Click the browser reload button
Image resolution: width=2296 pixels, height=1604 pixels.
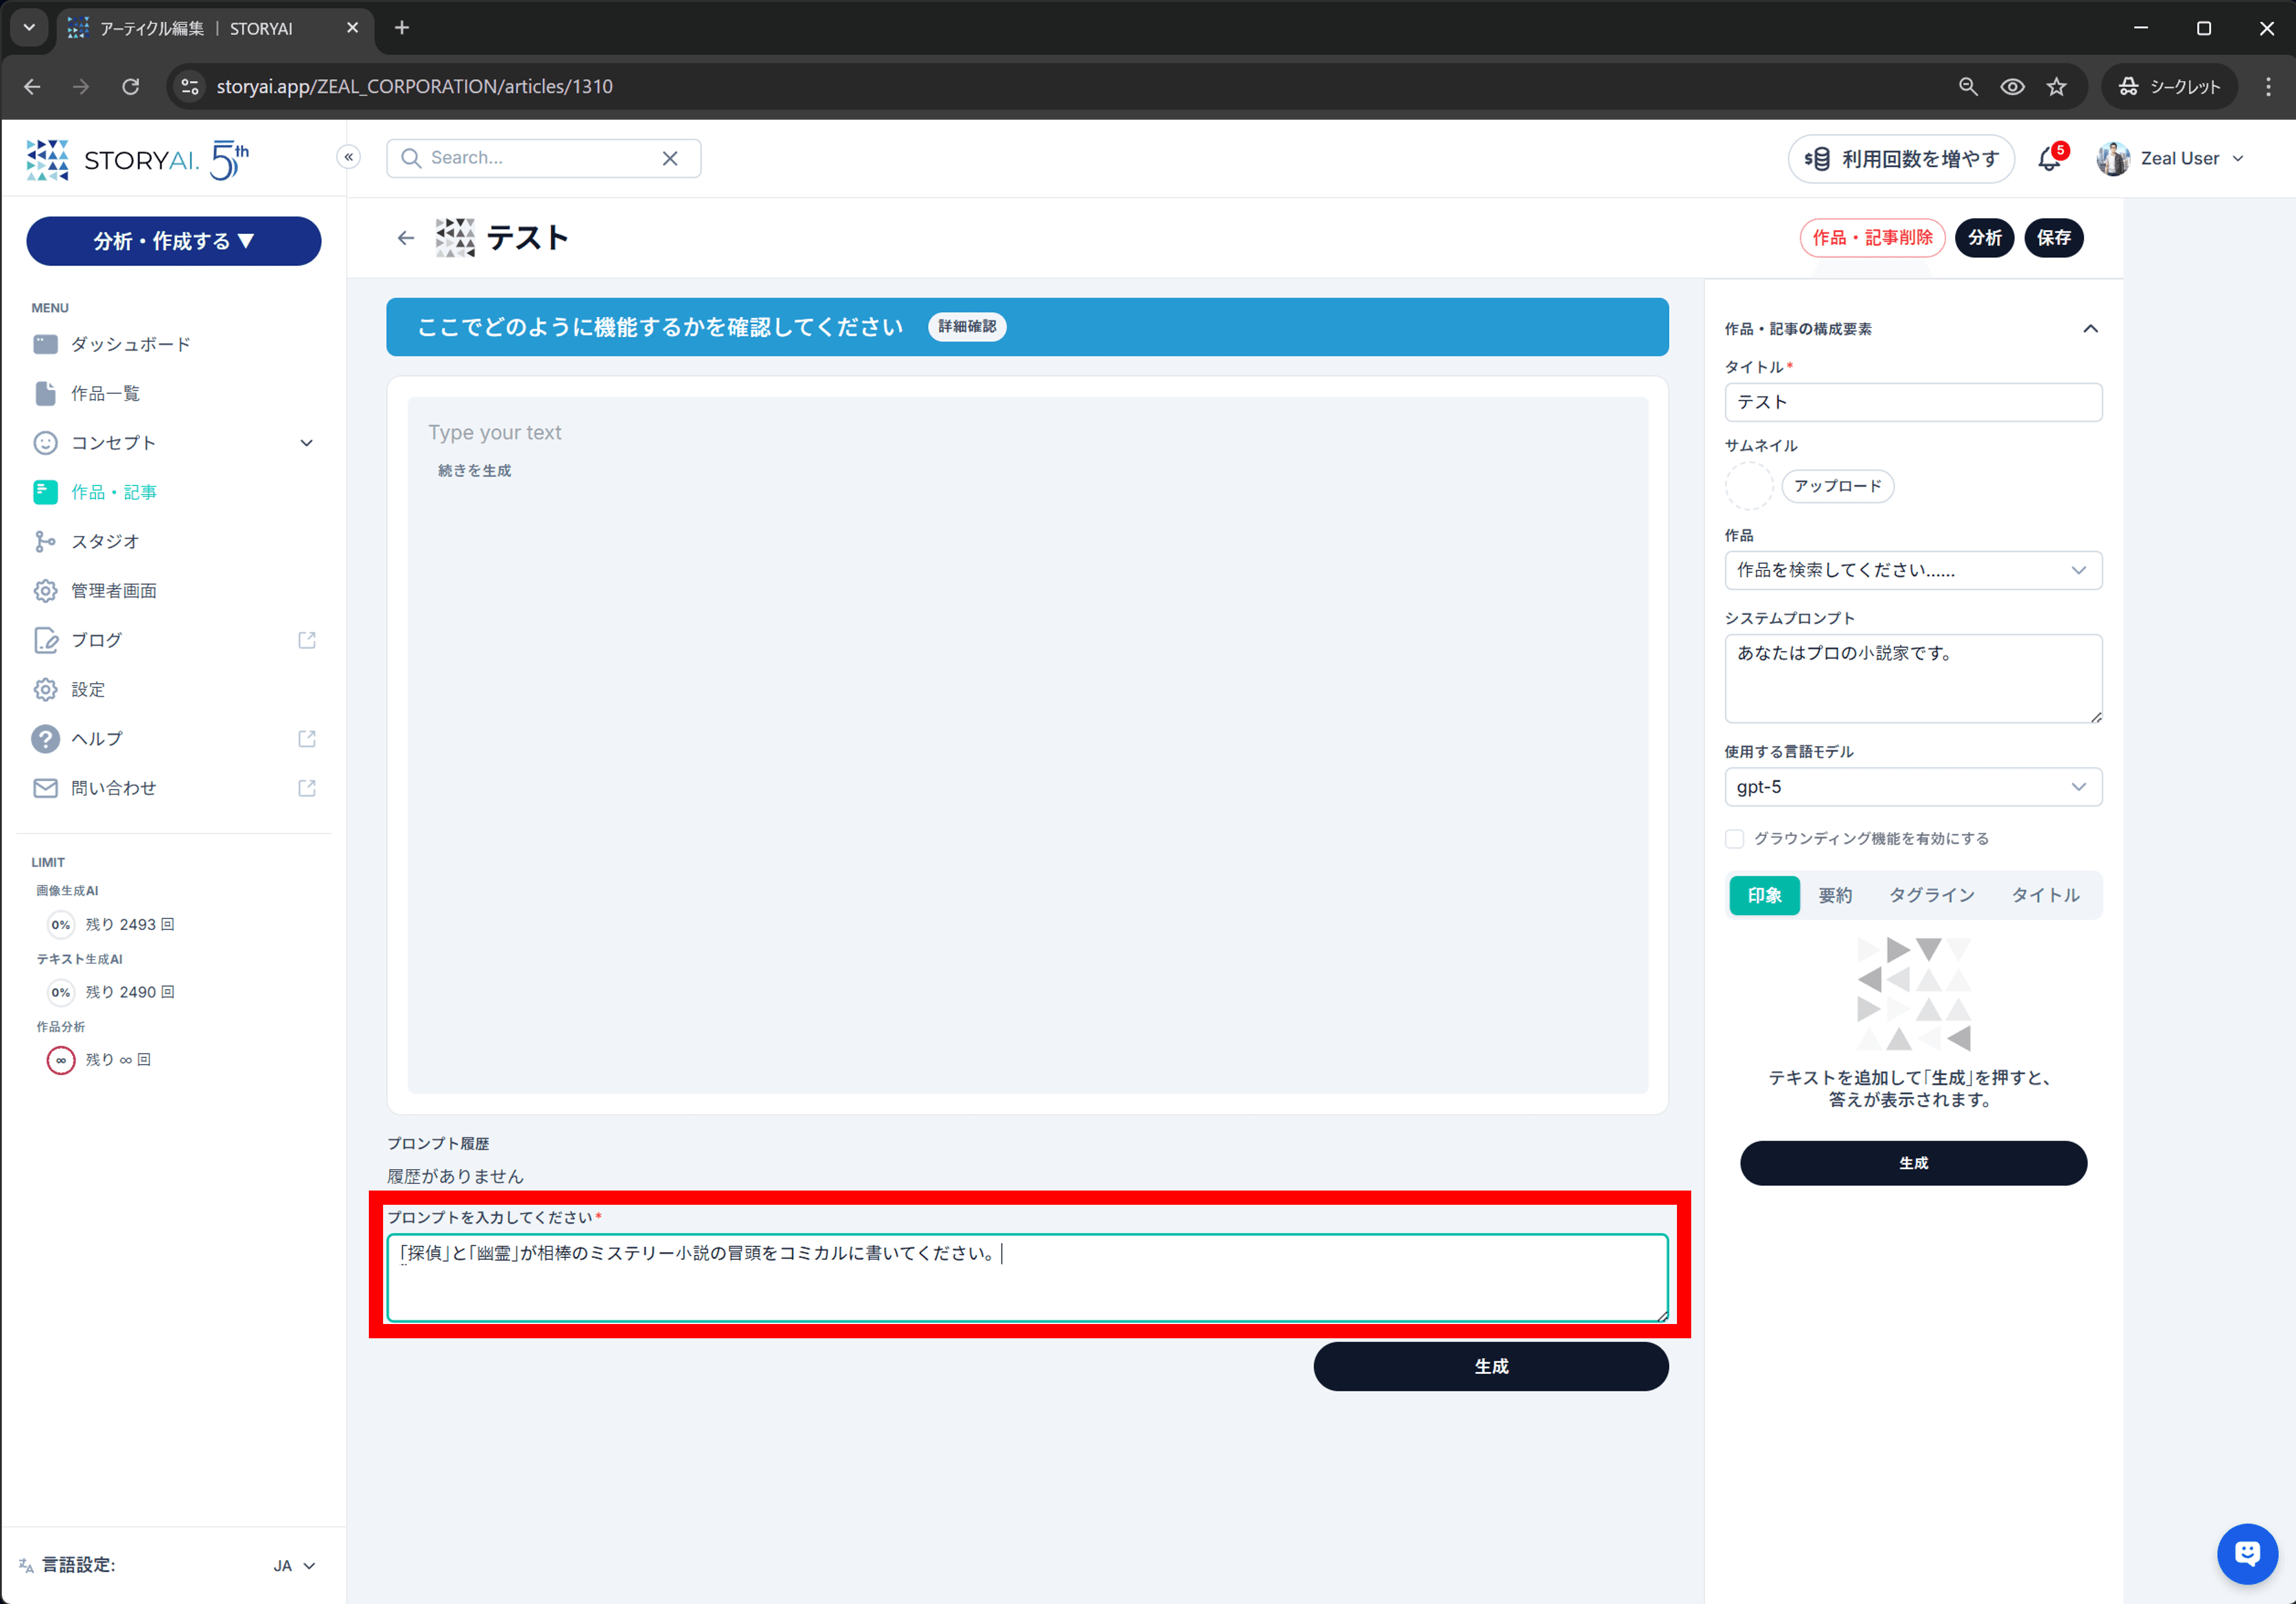[130, 87]
